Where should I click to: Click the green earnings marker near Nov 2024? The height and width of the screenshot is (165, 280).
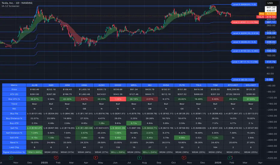pyautogui.click(x=11, y=158)
